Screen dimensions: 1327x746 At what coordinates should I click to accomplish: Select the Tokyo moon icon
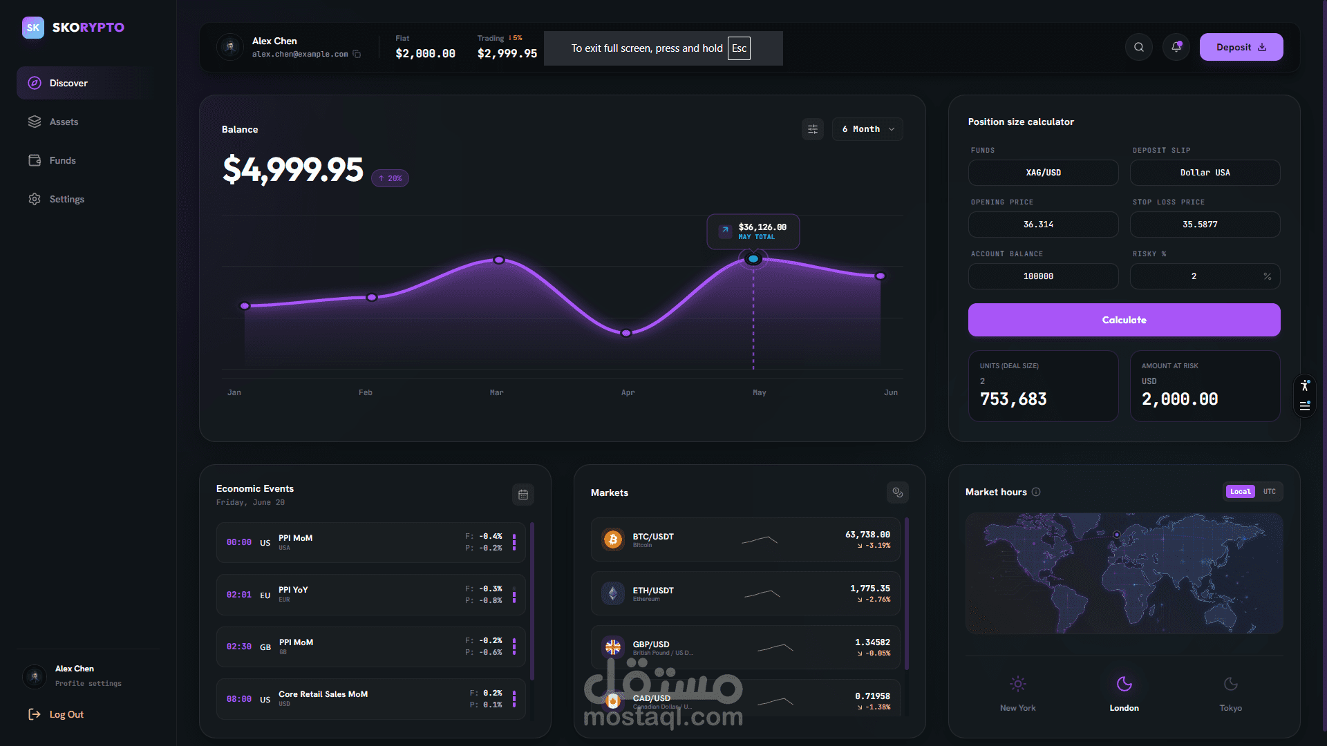[x=1231, y=684]
